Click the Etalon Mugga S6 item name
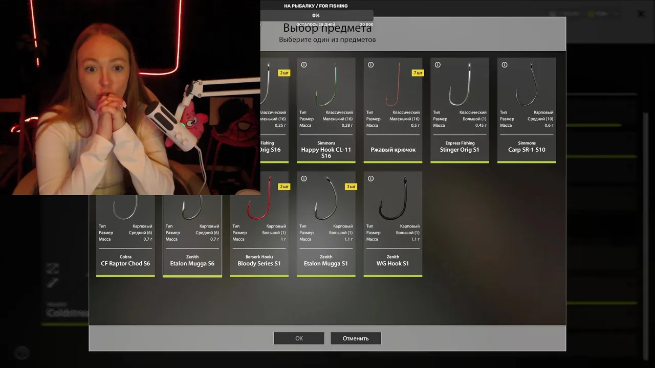655x368 pixels. point(192,264)
